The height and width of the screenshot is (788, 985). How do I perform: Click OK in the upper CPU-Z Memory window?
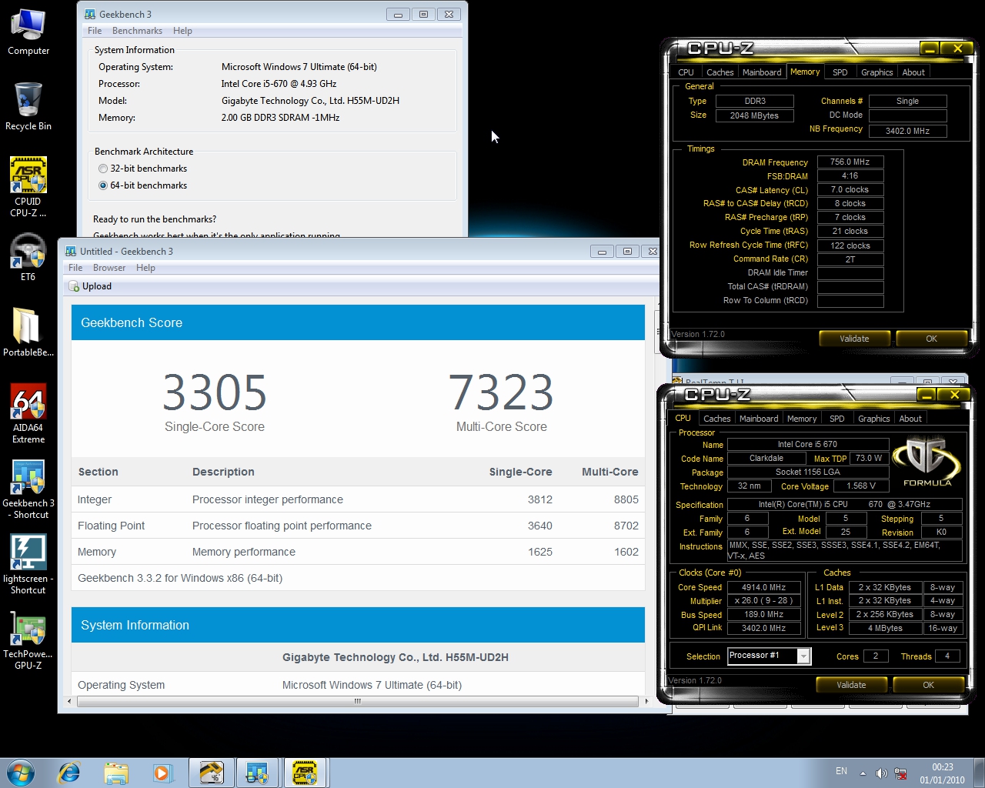(x=931, y=339)
